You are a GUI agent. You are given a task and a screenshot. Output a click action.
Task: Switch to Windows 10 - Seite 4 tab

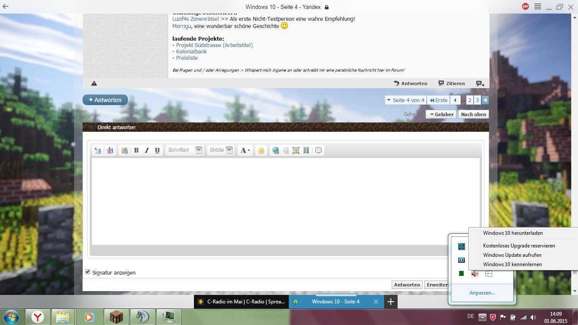tap(336, 302)
